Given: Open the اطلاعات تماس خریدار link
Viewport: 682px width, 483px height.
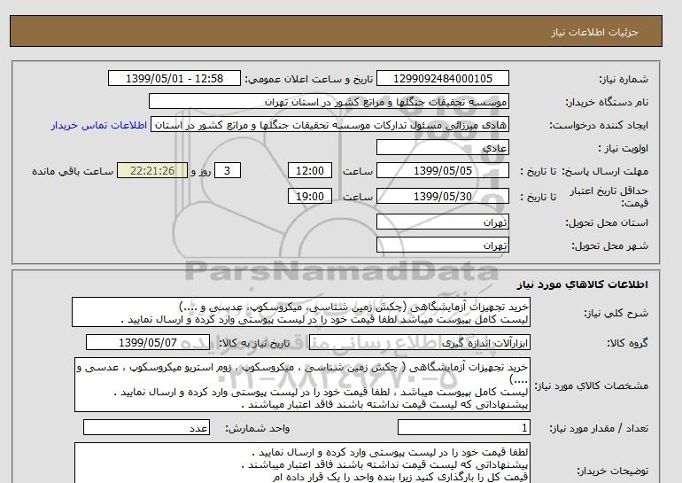Looking at the screenshot, I should (x=98, y=125).
